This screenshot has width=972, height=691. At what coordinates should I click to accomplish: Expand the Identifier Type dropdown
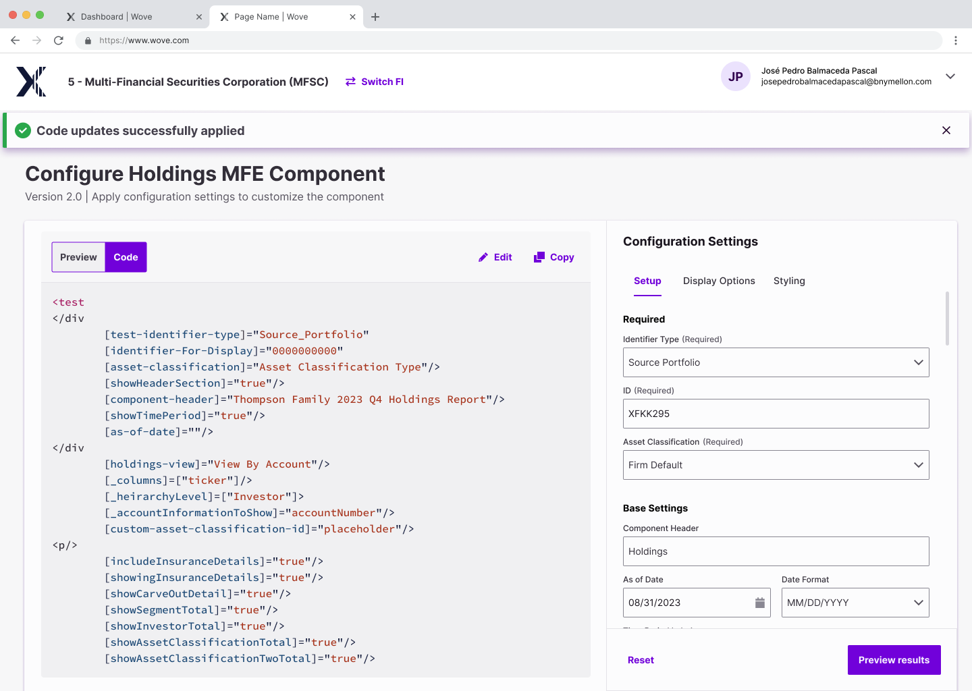click(776, 362)
